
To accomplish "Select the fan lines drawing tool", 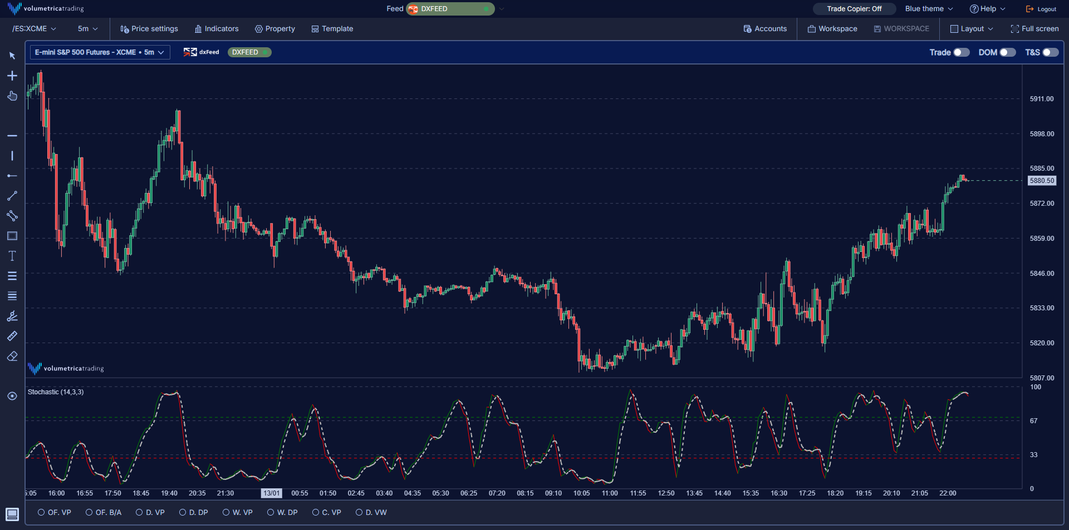I will (12, 316).
